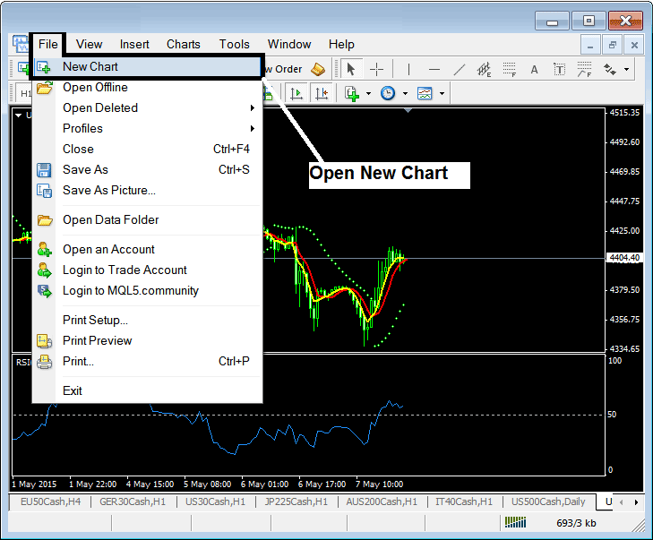Expand Open Deleted submenu
Screen dimensions: 653x540
tap(148, 107)
